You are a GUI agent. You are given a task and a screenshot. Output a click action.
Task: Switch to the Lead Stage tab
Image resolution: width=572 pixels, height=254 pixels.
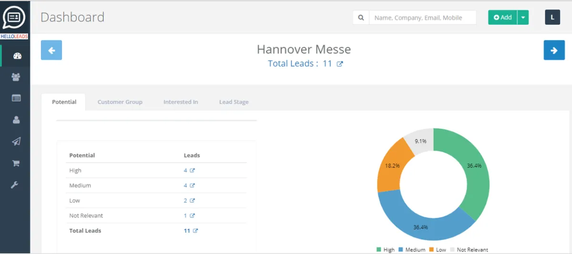(x=234, y=102)
